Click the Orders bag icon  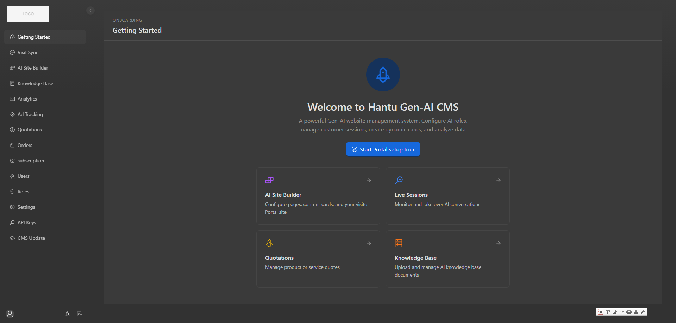(12, 145)
